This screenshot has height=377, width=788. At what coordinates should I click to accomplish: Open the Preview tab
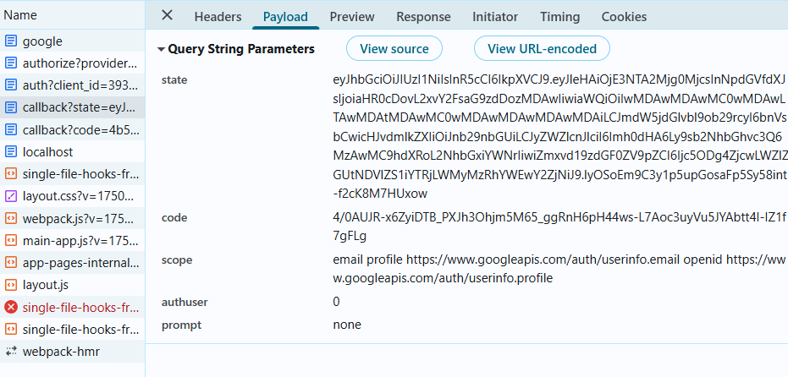click(352, 17)
